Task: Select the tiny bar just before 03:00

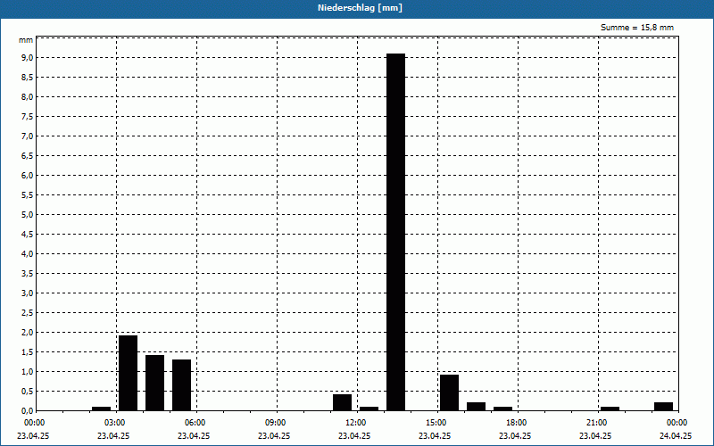Action: pyautogui.click(x=101, y=409)
